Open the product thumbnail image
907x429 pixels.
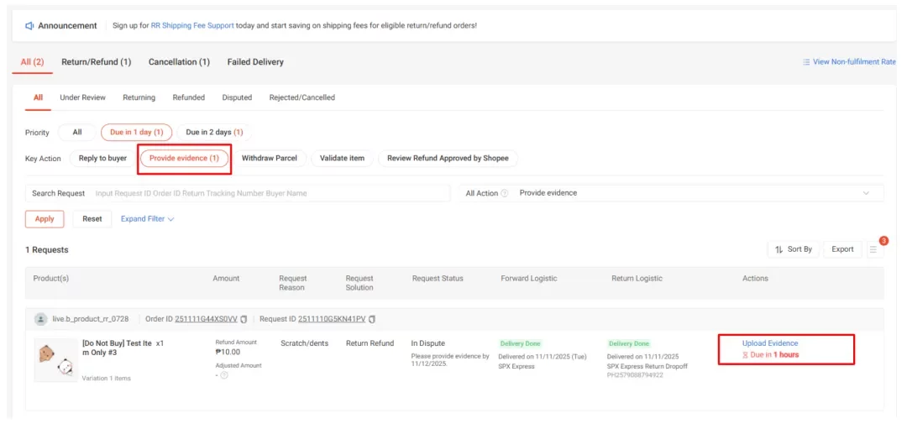click(55, 359)
